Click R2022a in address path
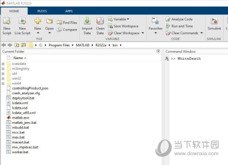 click(101, 45)
